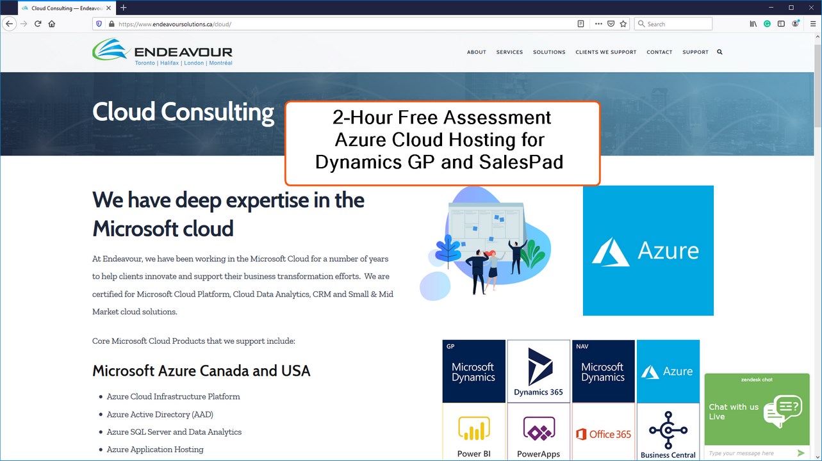Click 'Azure Application Hosting' item
822x461 pixels.
coord(155,449)
